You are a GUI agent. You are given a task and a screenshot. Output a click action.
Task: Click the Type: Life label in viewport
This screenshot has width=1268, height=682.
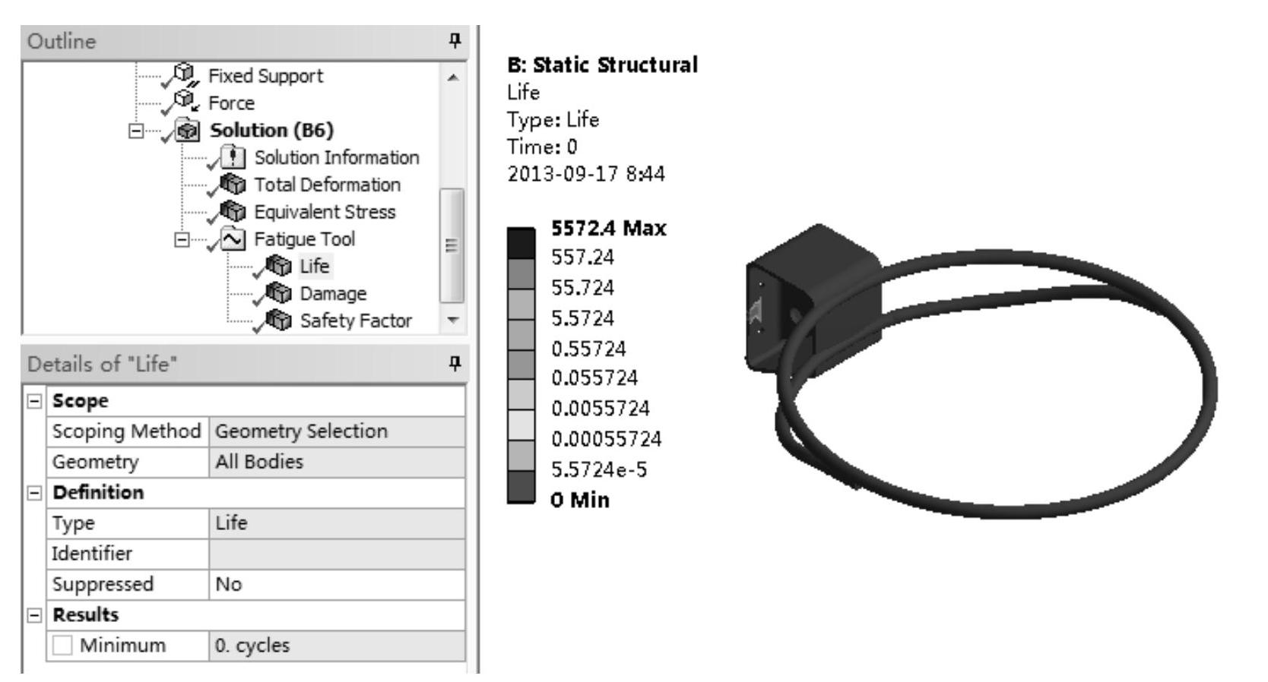coord(553,120)
